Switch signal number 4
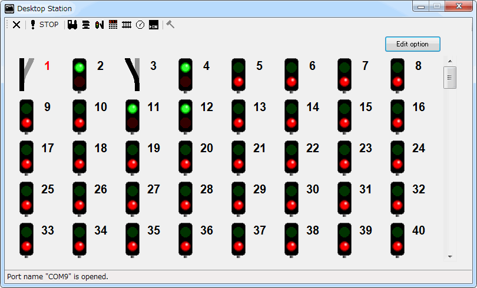 pos(185,75)
